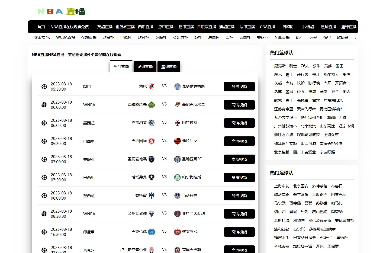Open the 欧联杯 recommended link

click(x=108, y=37)
